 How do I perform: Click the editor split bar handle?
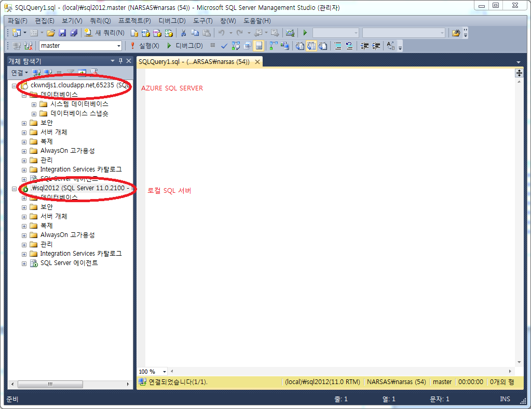click(x=519, y=73)
